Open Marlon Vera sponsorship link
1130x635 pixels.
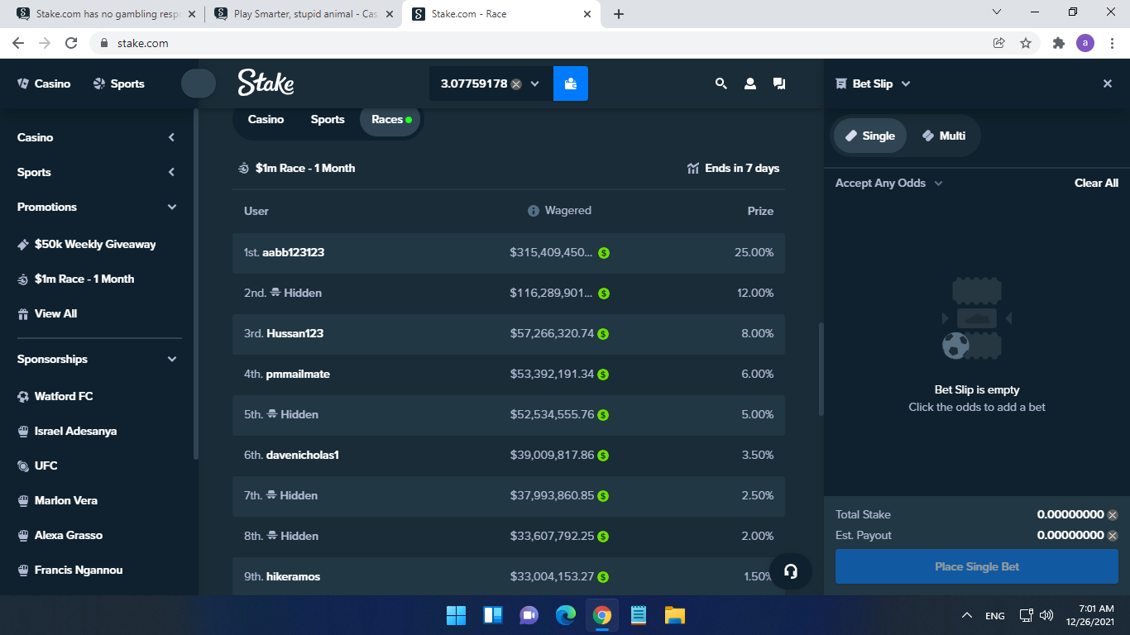(57, 500)
